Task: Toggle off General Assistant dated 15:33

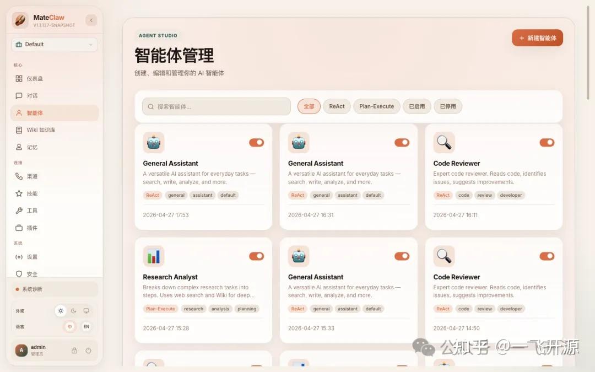Action: tap(402, 256)
